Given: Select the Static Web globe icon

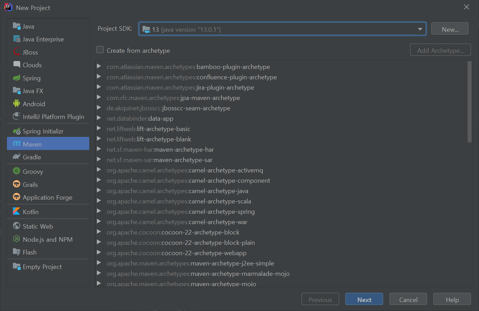Looking at the screenshot, I should [17, 225].
